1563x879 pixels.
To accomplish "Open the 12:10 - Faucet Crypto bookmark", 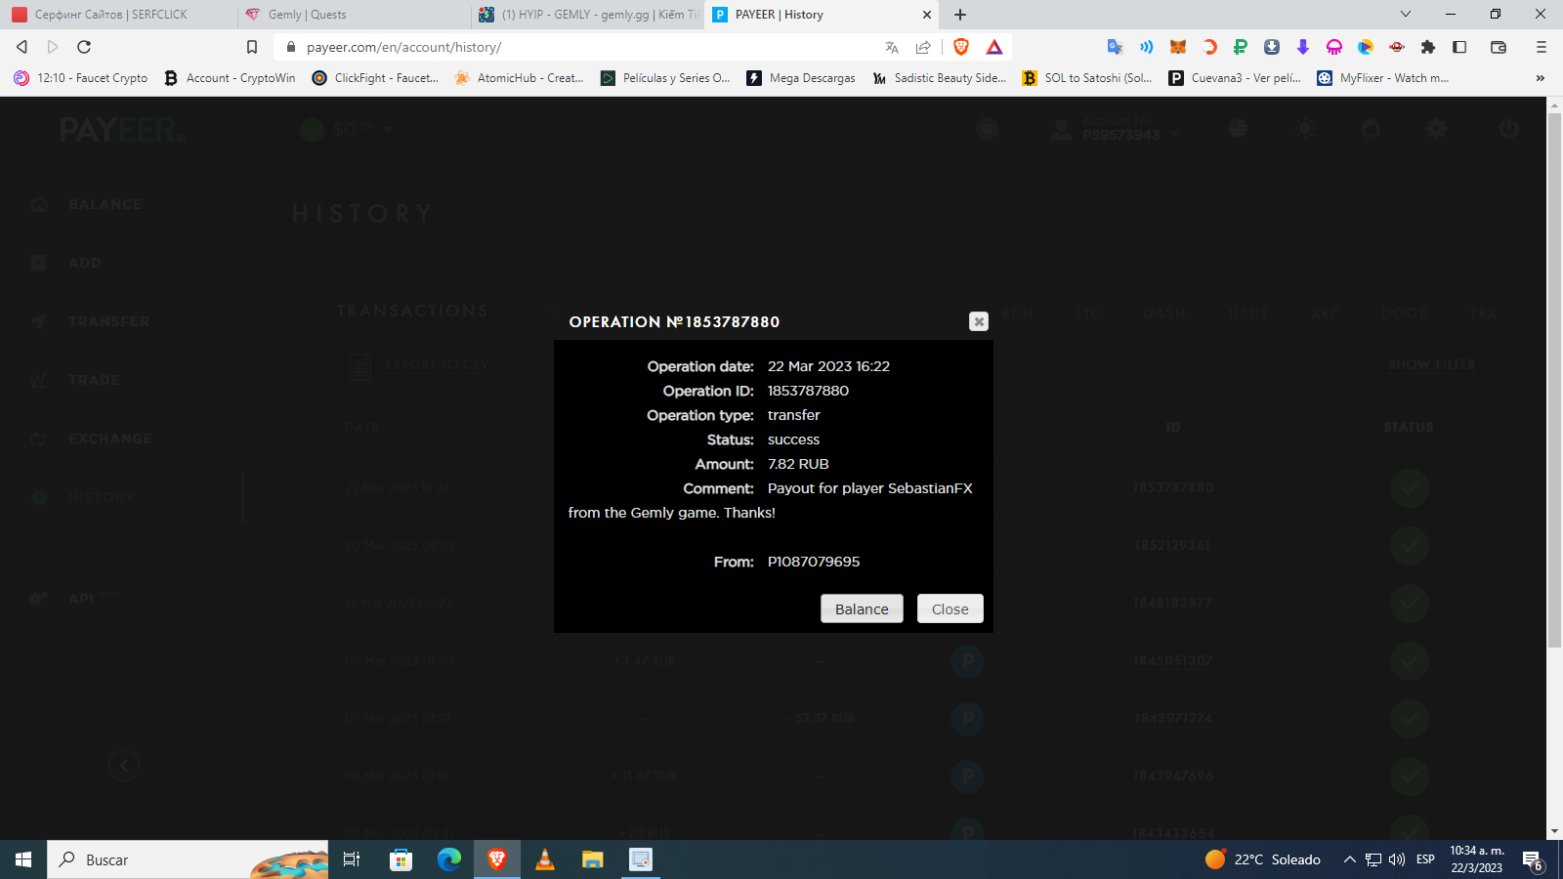I will (81, 78).
